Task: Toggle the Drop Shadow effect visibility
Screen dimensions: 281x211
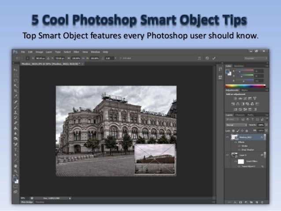Action: pyautogui.click(x=239, y=150)
